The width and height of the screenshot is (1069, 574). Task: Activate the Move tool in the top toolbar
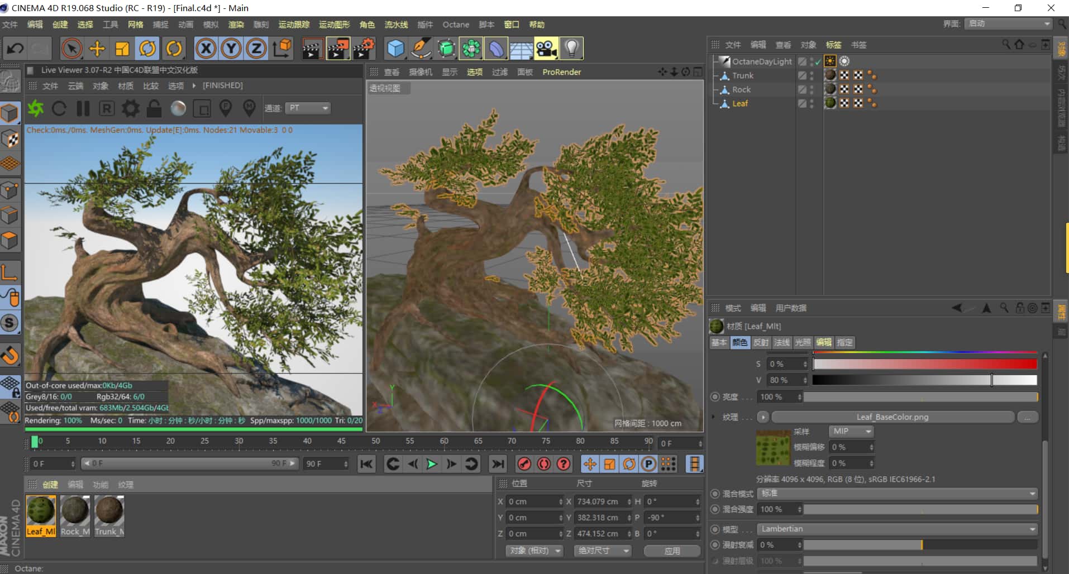pyautogui.click(x=97, y=49)
